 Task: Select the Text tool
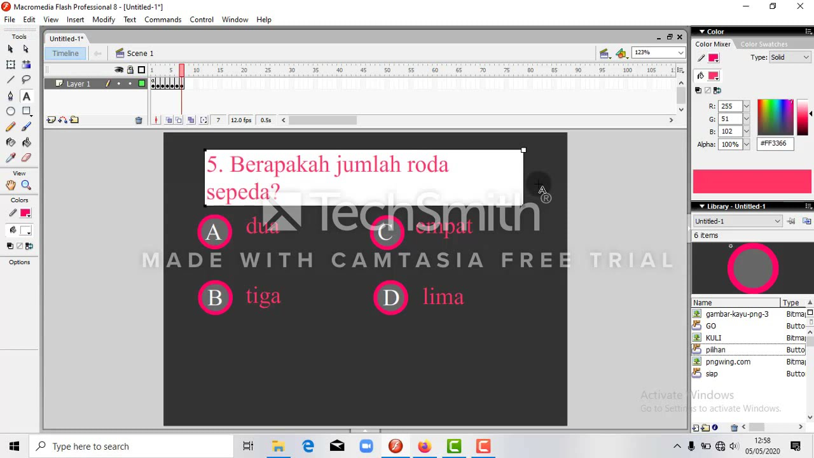pos(26,96)
